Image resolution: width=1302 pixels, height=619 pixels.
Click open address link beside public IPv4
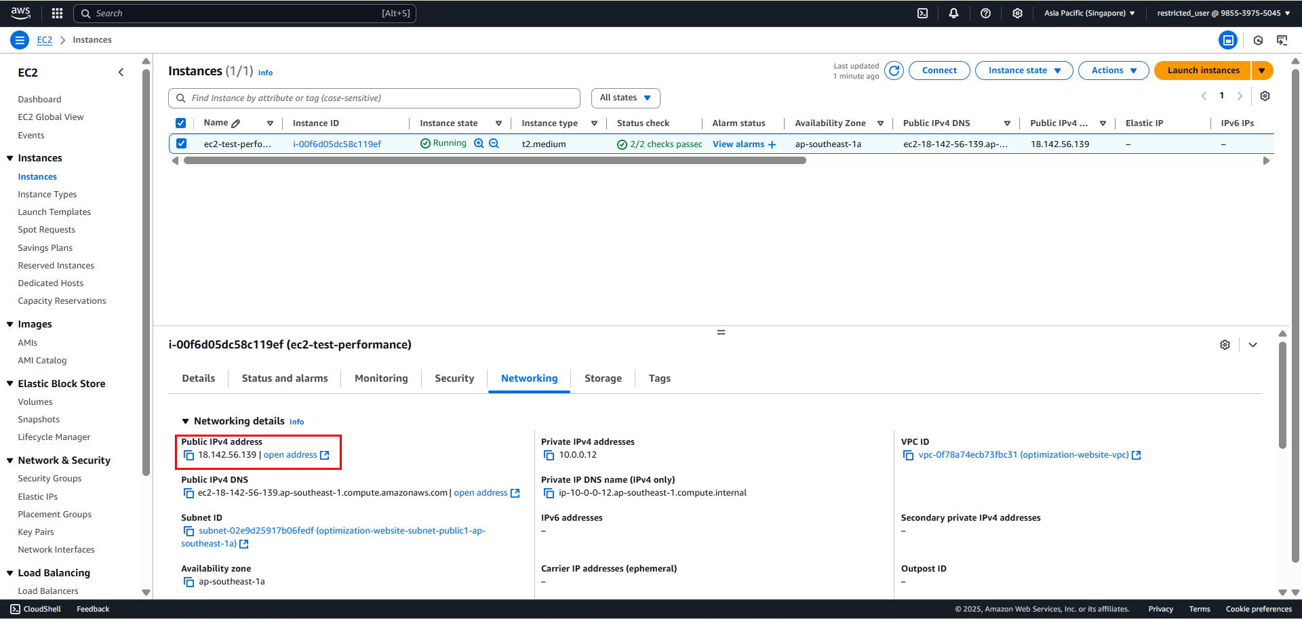point(296,455)
